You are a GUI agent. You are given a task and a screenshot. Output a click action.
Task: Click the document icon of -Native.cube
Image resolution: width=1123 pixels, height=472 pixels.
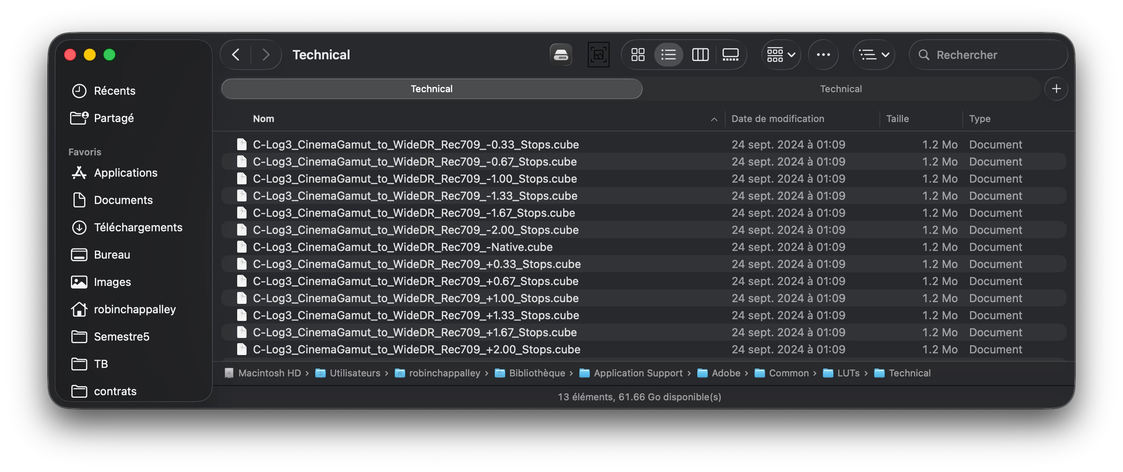[241, 247]
